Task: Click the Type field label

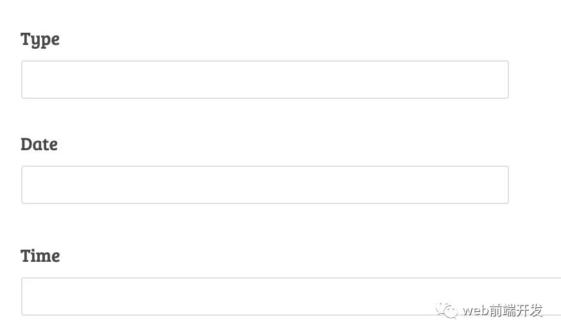Action: [x=40, y=39]
